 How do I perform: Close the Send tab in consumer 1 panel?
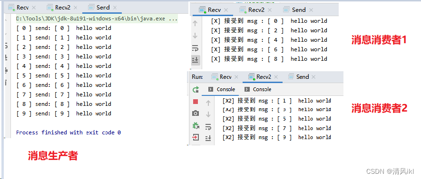[x=311, y=10]
